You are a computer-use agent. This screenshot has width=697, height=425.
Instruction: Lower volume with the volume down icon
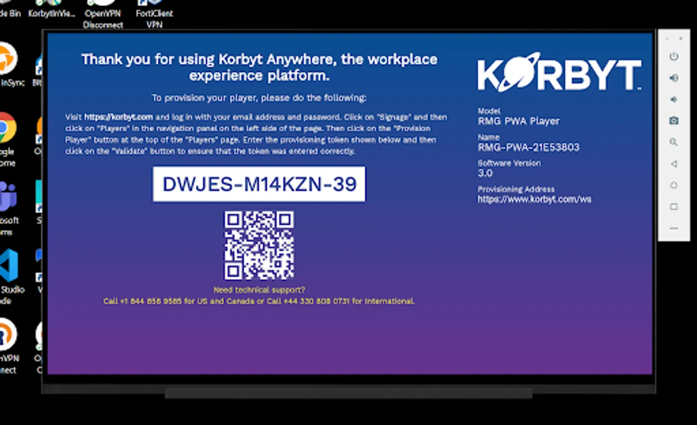point(674,99)
